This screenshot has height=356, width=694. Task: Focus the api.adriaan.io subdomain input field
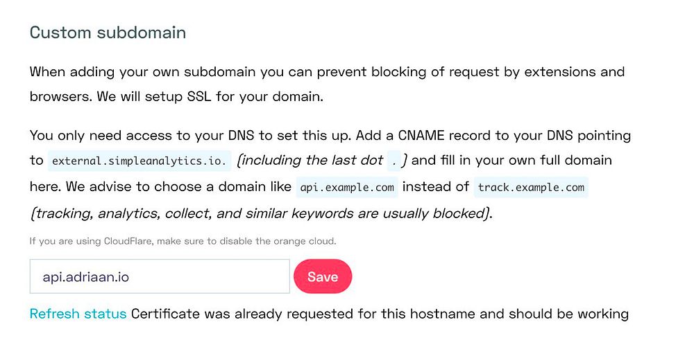pyautogui.click(x=159, y=276)
